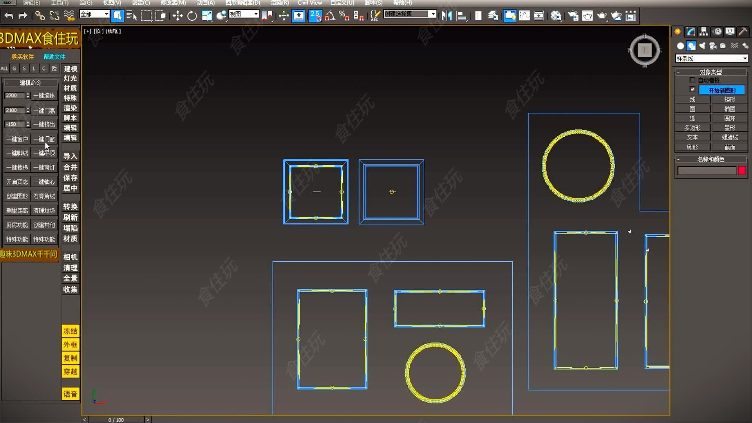Increase the 2700 value with its spinner
752x423 pixels.
27,94
